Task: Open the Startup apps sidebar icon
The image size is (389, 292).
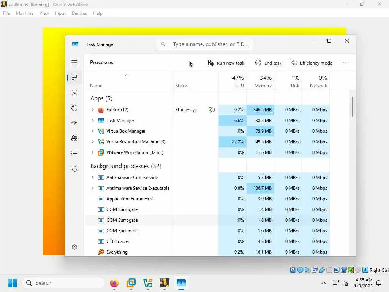Action: coord(74,123)
